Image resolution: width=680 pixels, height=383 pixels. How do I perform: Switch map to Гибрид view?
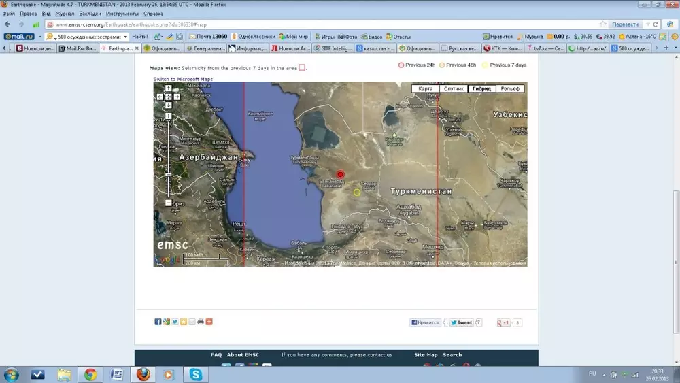[481, 89]
